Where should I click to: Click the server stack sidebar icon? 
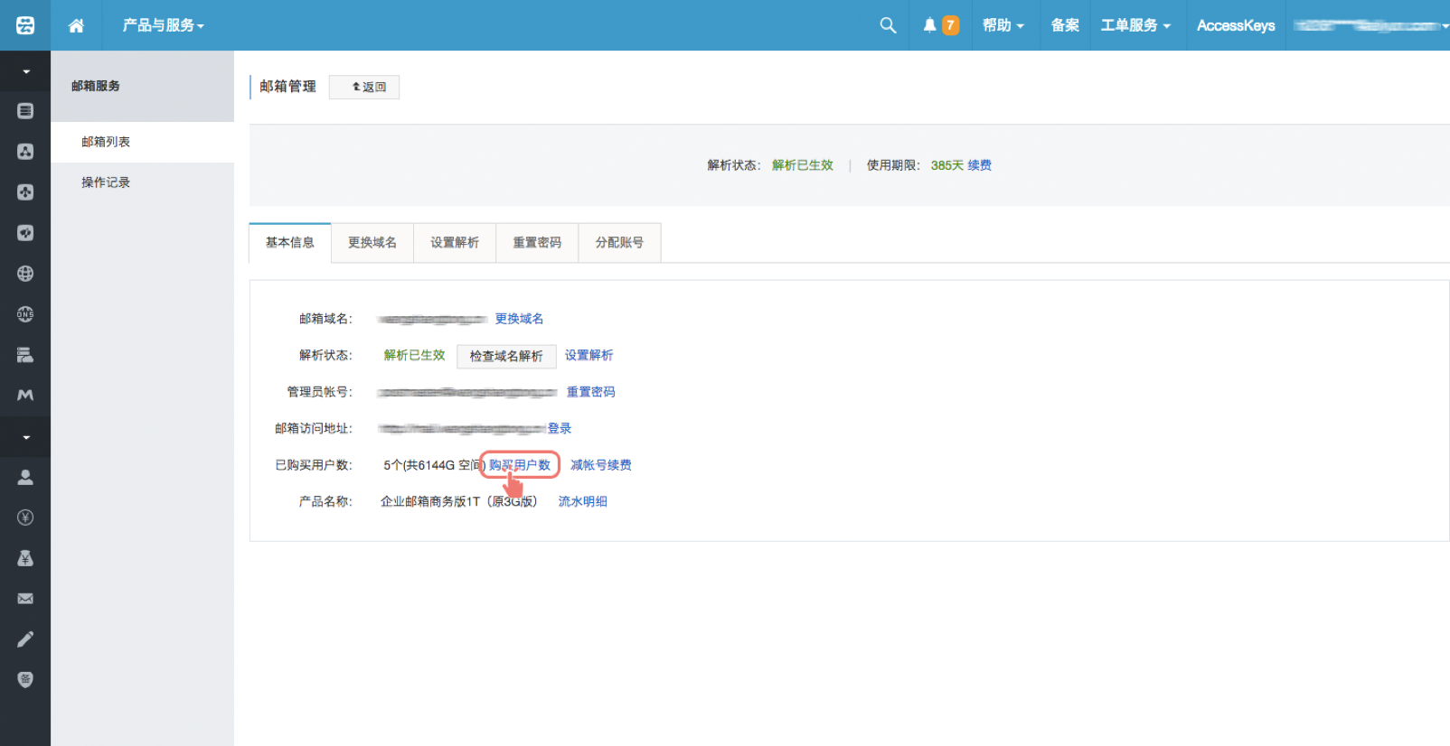[25, 355]
